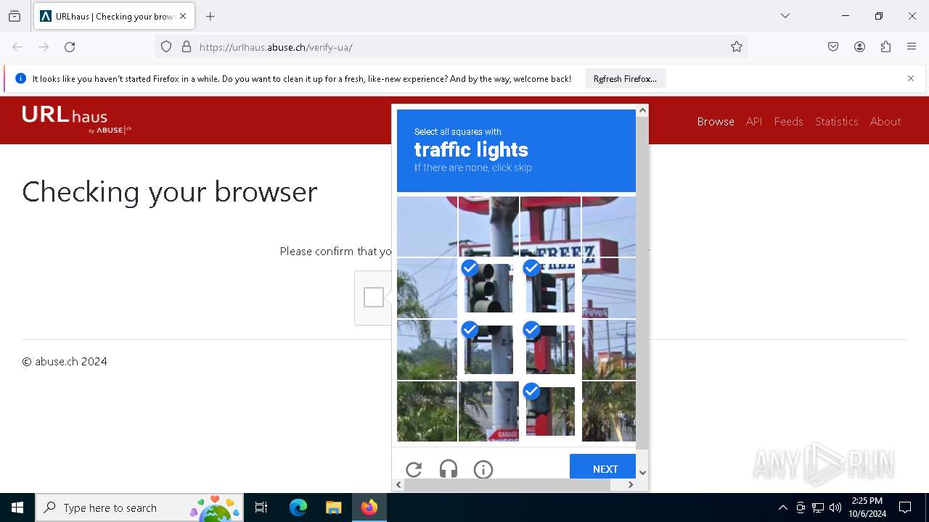Deselect the checked tile in the bottom row
The image size is (929, 522).
(x=550, y=411)
